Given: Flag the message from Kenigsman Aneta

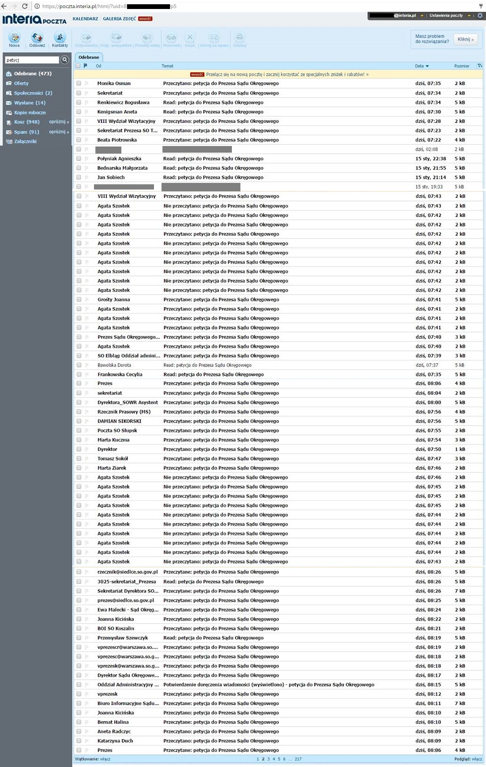Looking at the screenshot, I should tap(86, 112).
